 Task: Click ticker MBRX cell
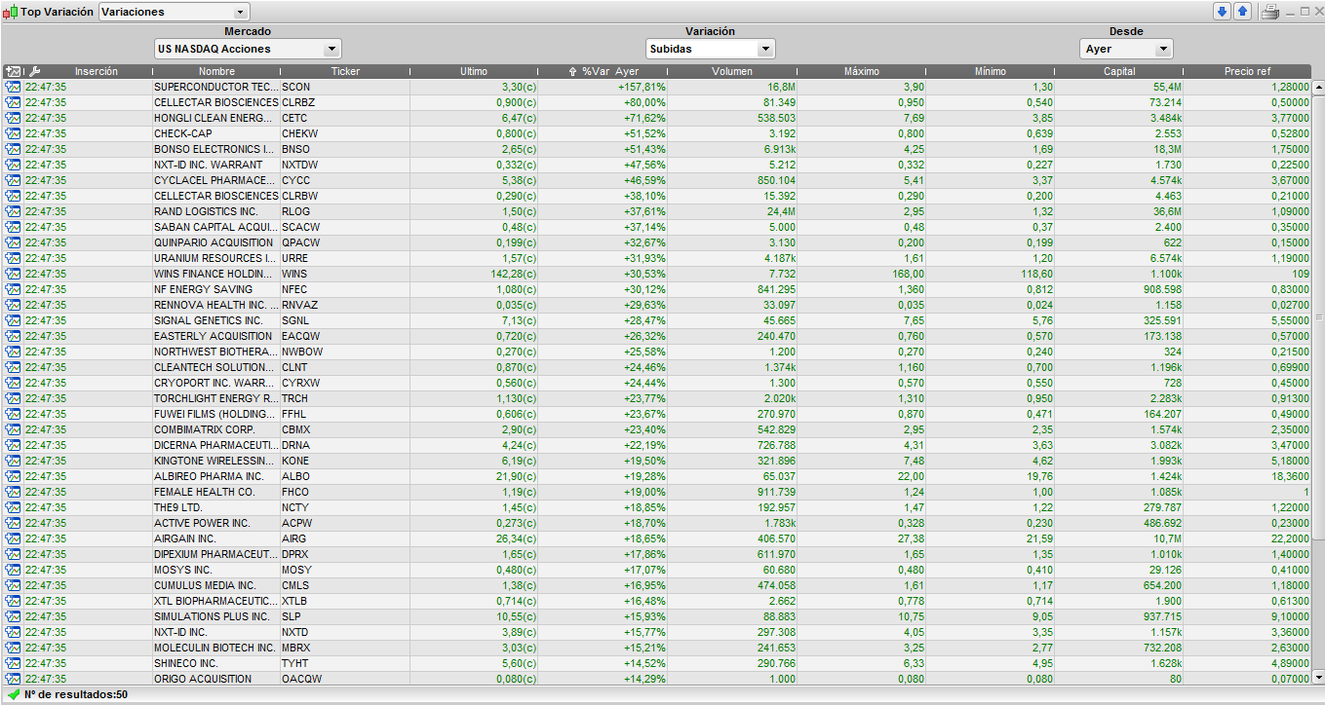click(345, 648)
